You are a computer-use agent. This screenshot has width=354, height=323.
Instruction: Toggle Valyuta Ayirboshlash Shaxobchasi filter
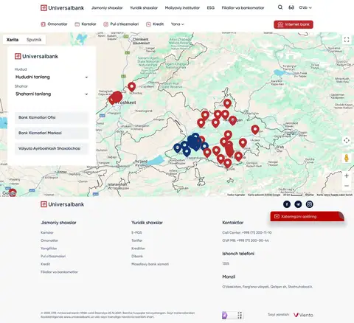tap(52, 148)
